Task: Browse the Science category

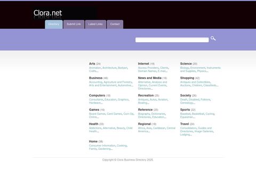Action: point(186,63)
